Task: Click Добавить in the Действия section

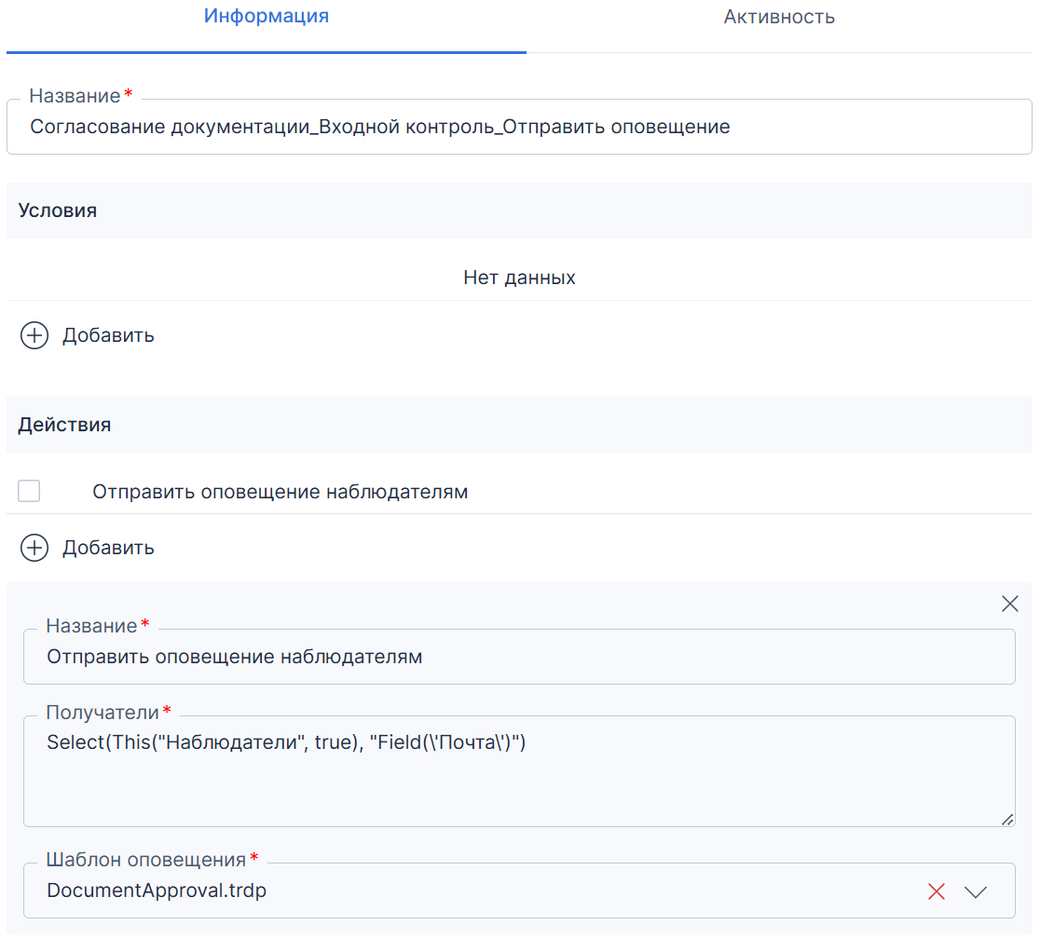Action: tap(108, 548)
